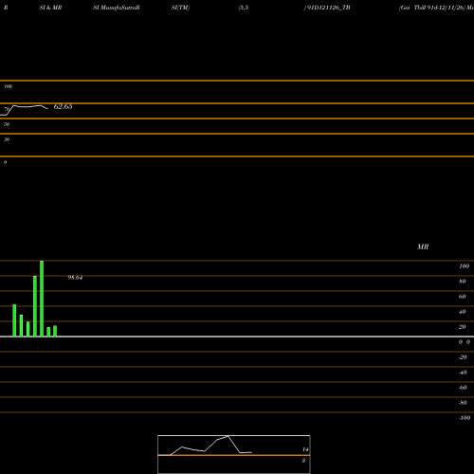Click the -60 label on the MR axis
The height and width of the screenshot is (474, 474).
click(463, 388)
